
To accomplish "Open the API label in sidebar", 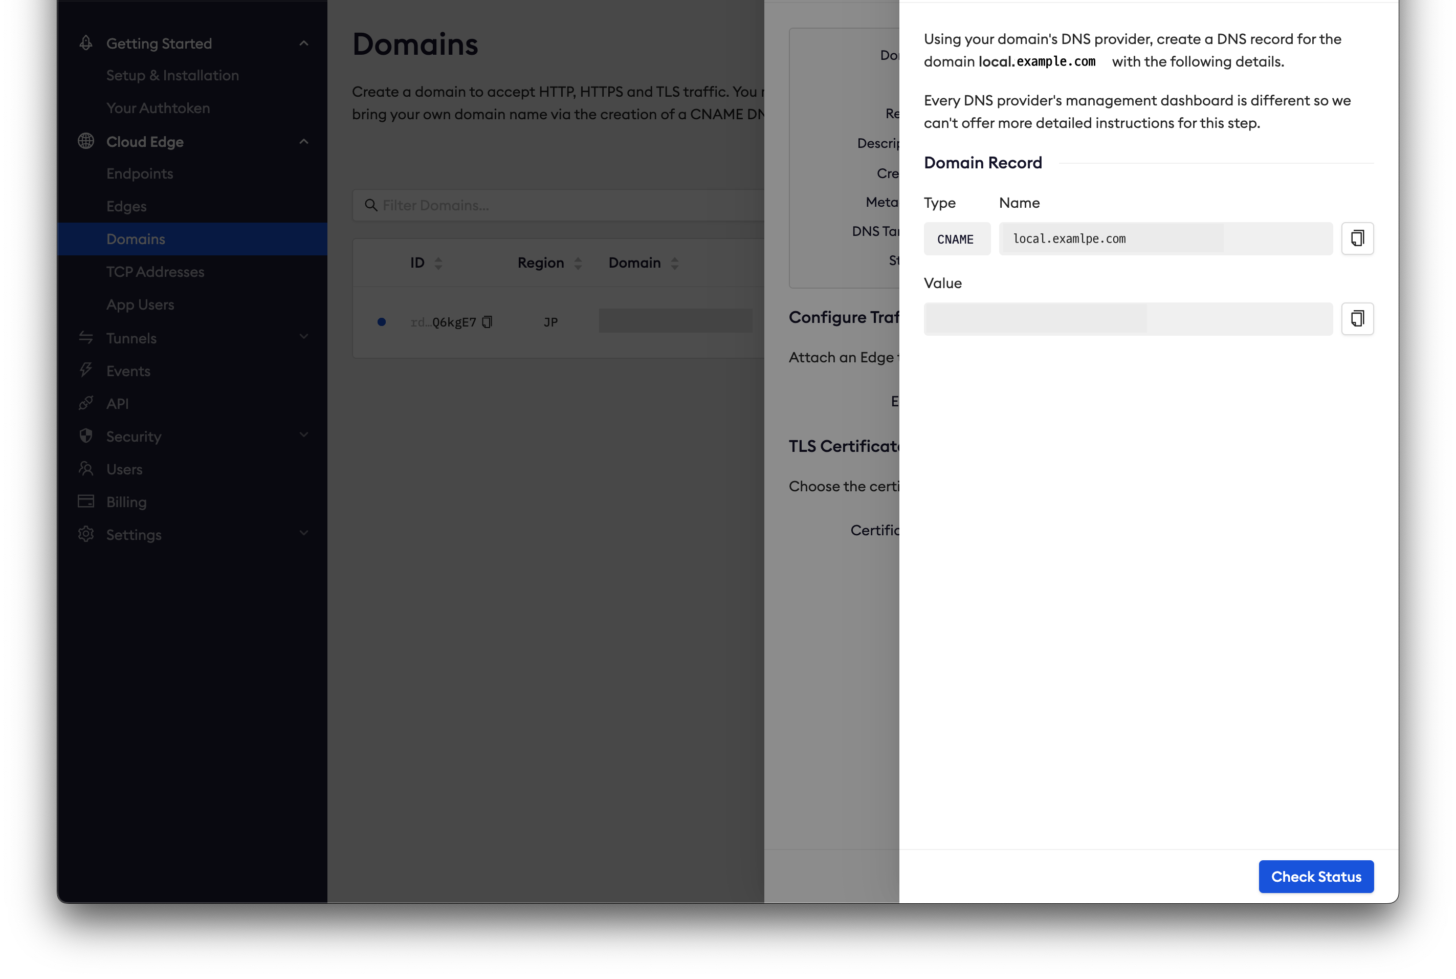I will tap(117, 404).
